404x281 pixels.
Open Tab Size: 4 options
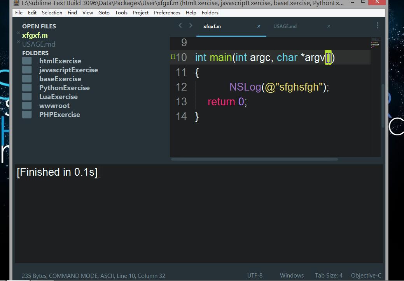click(329, 275)
